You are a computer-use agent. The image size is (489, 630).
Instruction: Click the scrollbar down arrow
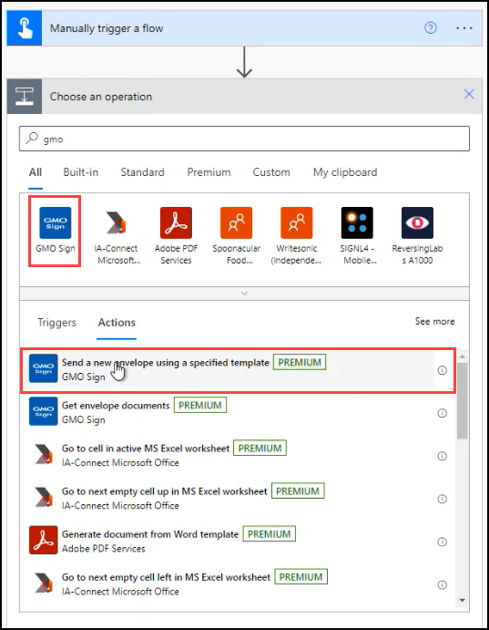point(462,600)
